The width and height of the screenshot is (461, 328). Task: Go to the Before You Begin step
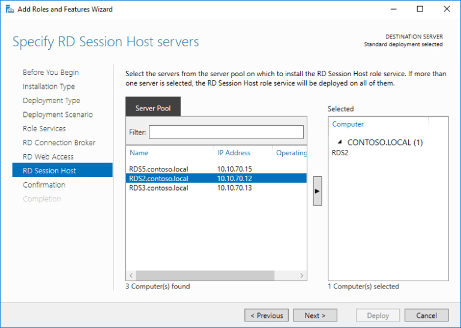click(x=50, y=73)
